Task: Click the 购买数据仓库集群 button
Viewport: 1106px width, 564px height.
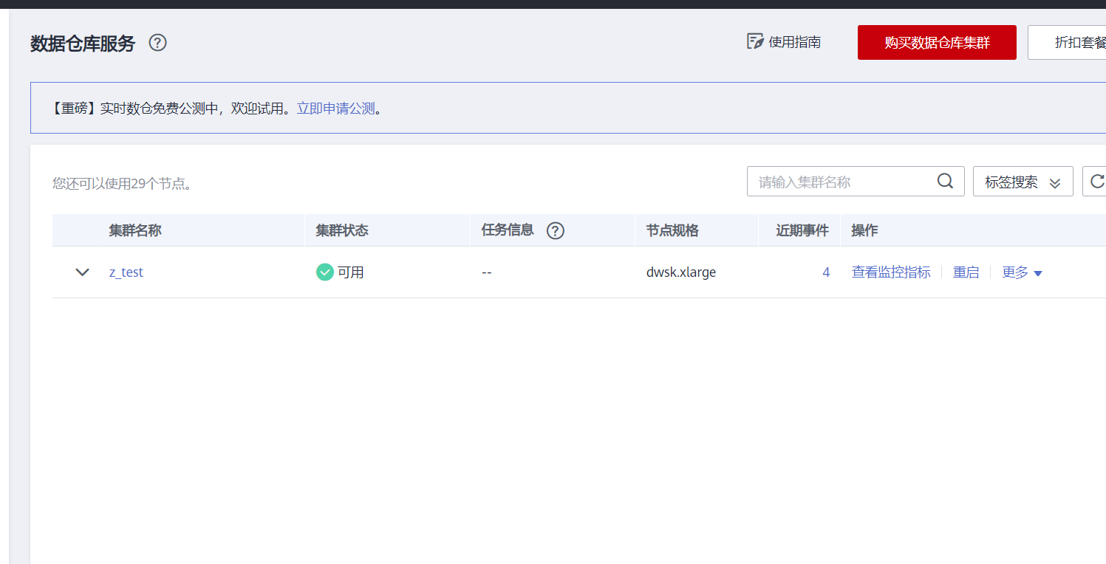Action: click(x=937, y=42)
